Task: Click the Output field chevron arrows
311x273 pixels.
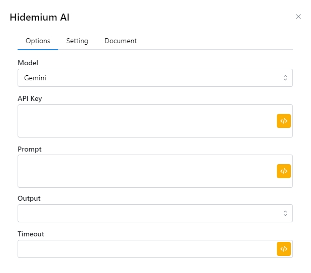Action: 285,213
